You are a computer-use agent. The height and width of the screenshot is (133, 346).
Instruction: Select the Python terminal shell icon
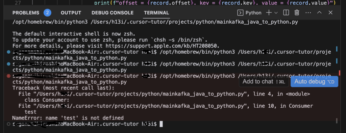240,13
